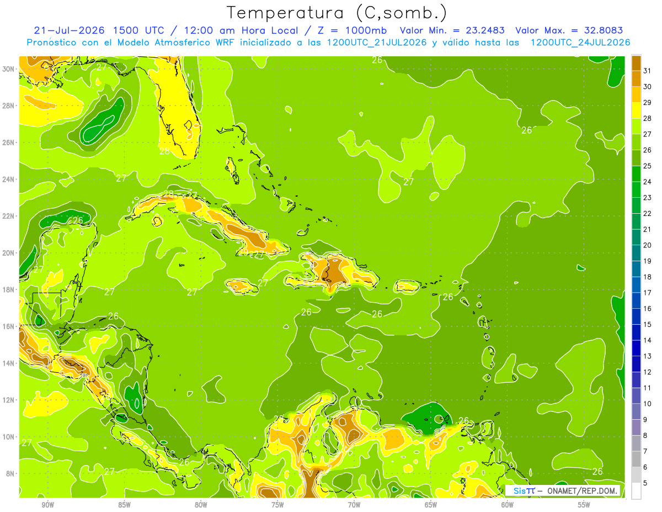Screen dimensions: 662x512
Task: Click the latitude axis label 12N
Action: point(8,400)
